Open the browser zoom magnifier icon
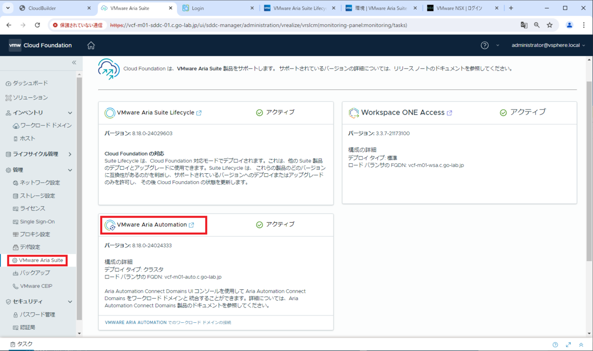The width and height of the screenshot is (593, 351). 537,25
